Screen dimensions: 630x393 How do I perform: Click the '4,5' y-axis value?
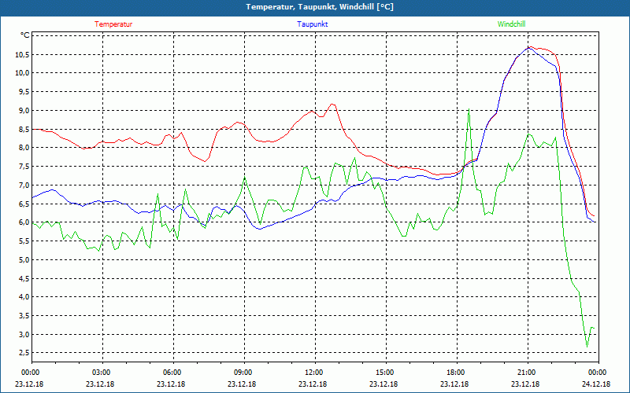[x=24, y=279]
